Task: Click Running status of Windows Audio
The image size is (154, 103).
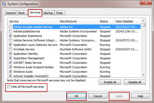Action: tap(105, 72)
